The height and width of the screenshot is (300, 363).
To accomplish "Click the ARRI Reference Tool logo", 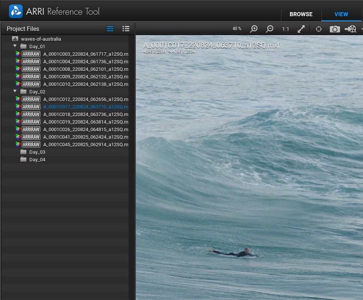I will (16, 11).
